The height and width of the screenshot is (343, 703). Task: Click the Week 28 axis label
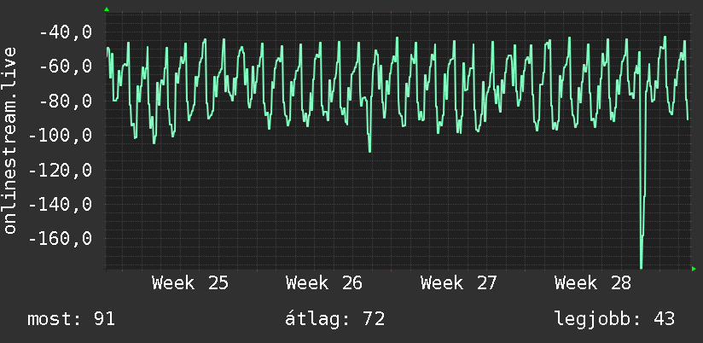tap(593, 283)
